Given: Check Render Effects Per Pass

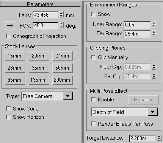Looking at the screenshot, I should pos(93,124).
